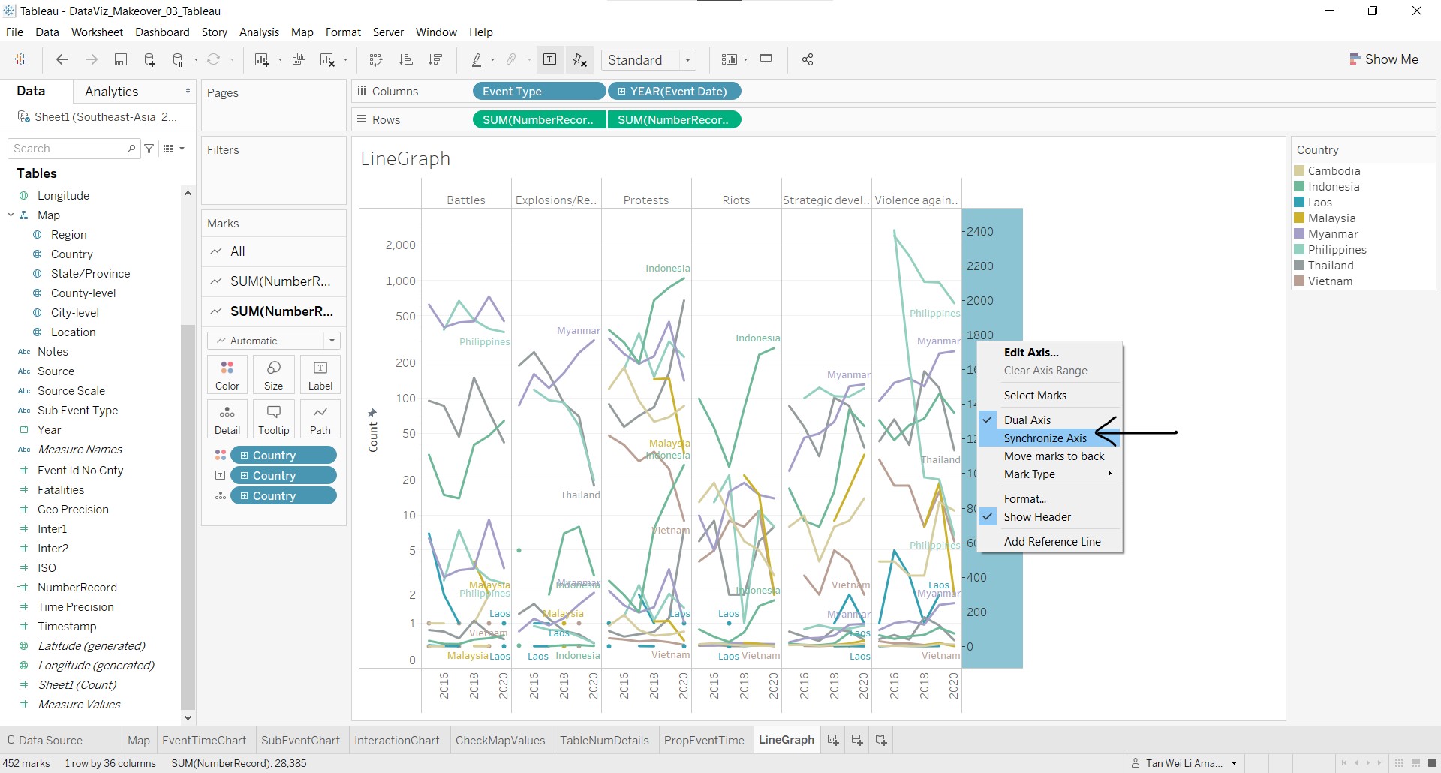Click the Undo back arrow icon

click(62, 60)
